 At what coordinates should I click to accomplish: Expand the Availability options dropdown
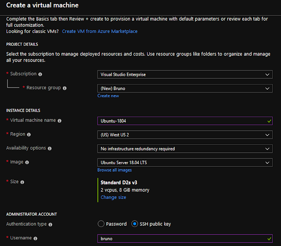coord(185,149)
